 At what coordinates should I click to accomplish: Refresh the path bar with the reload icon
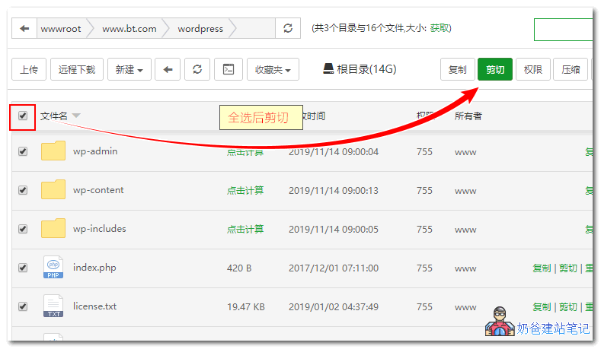(x=287, y=29)
